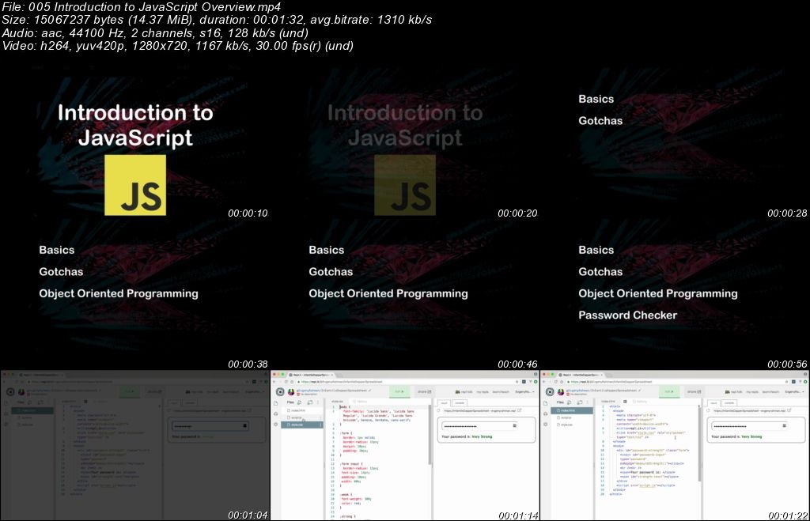Click the password manager icon in the 00:01:22 password field

785,425
